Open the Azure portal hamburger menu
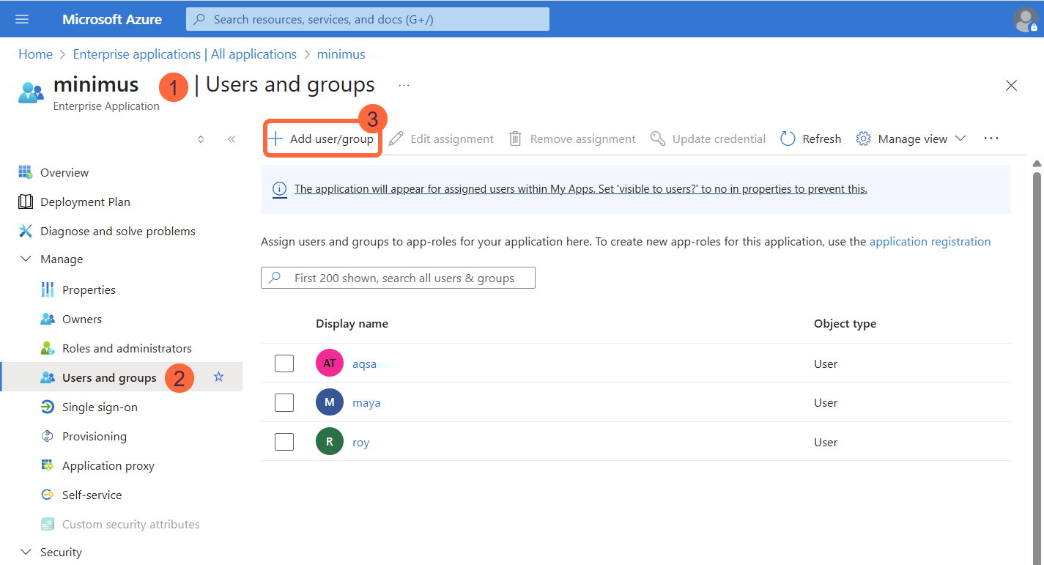The width and height of the screenshot is (1044, 565). (22, 19)
